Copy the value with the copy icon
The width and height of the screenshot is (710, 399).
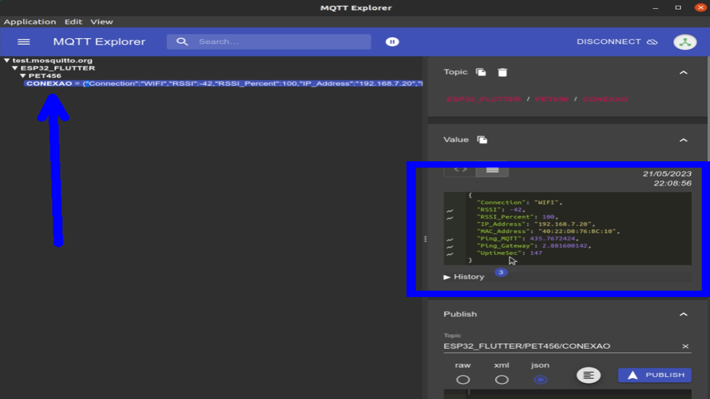point(482,140)
